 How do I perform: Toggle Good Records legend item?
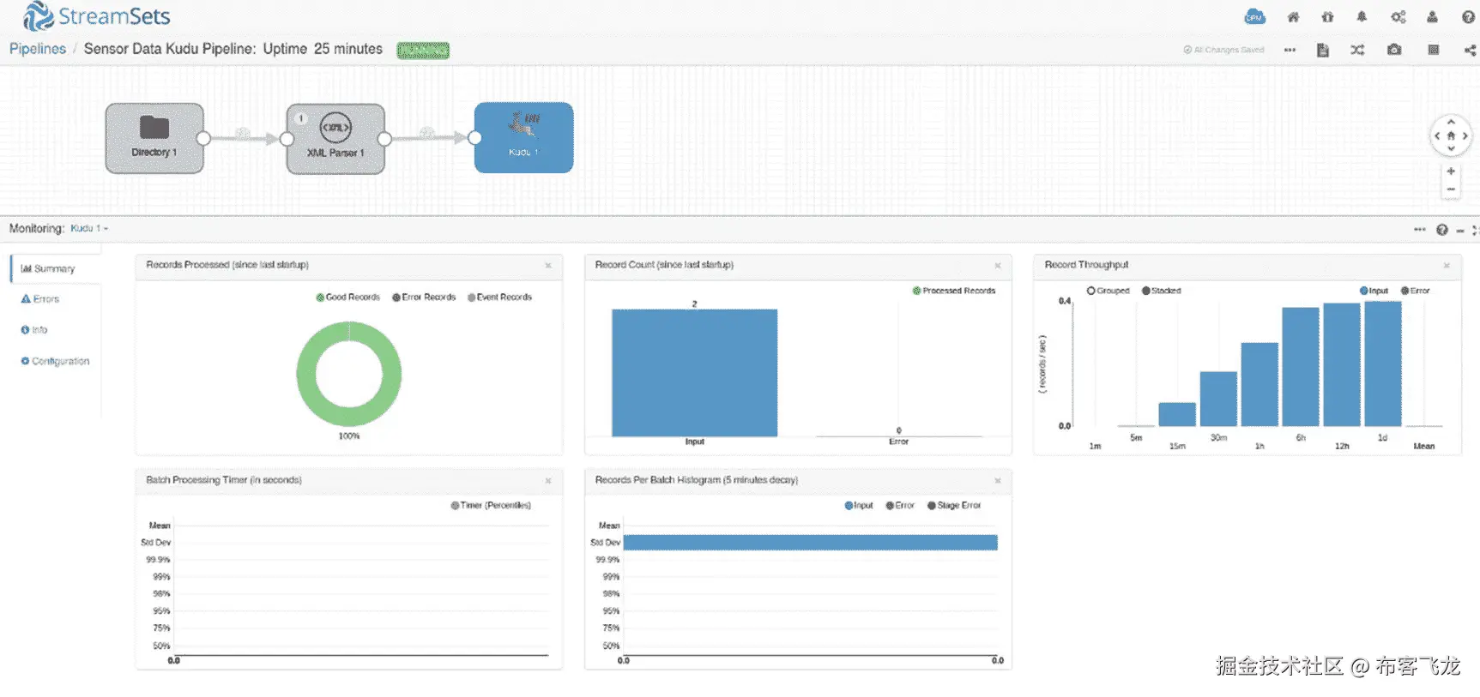click(x=347, y=297)
